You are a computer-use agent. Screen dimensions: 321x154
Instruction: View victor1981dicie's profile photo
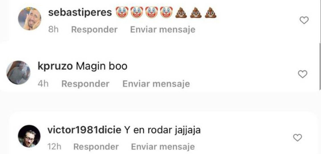pos(29,136)
